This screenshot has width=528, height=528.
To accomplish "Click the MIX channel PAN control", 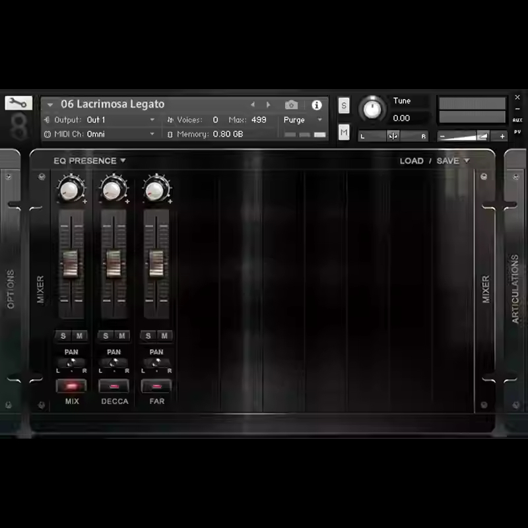I will (x=71, y=362).
